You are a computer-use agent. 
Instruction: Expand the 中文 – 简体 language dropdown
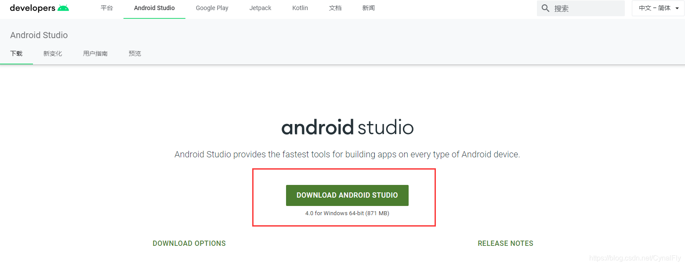tap(658, 8)
